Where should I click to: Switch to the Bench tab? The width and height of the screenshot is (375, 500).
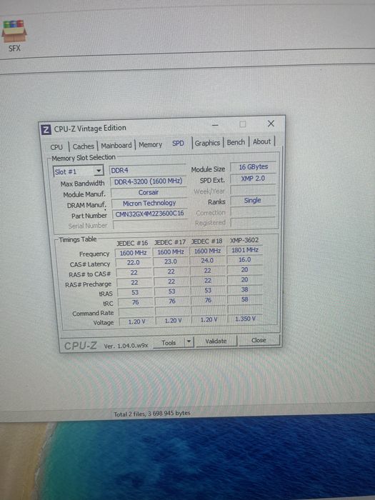tap(236, 142)
